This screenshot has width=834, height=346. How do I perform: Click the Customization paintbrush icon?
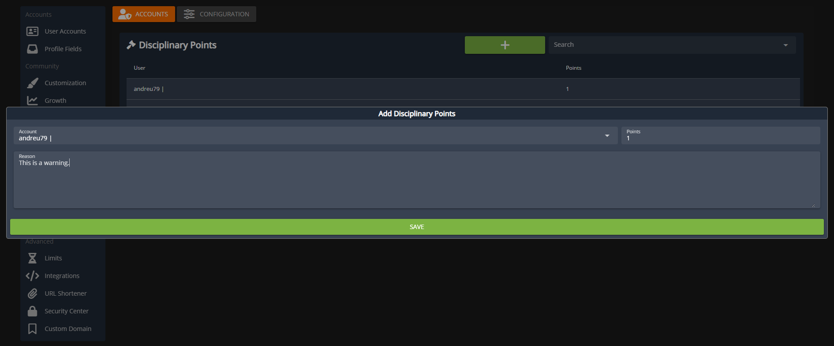click(x=32, y=83)
